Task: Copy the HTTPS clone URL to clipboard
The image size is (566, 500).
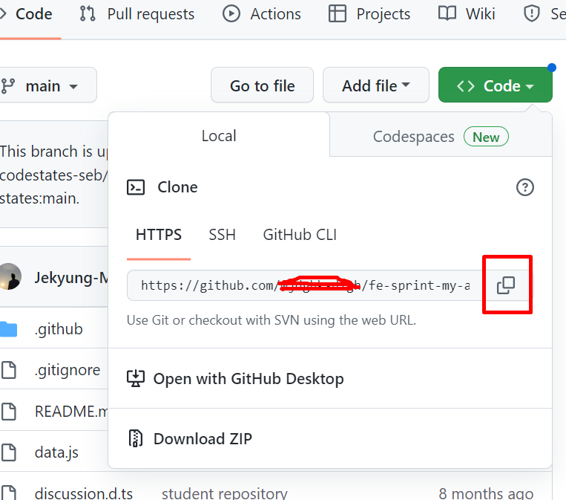Action: pos(506,285)
